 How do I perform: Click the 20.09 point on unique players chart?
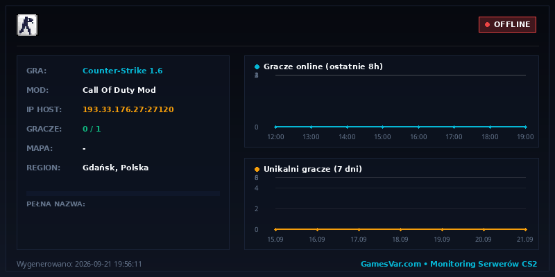(x=484, y=229)
